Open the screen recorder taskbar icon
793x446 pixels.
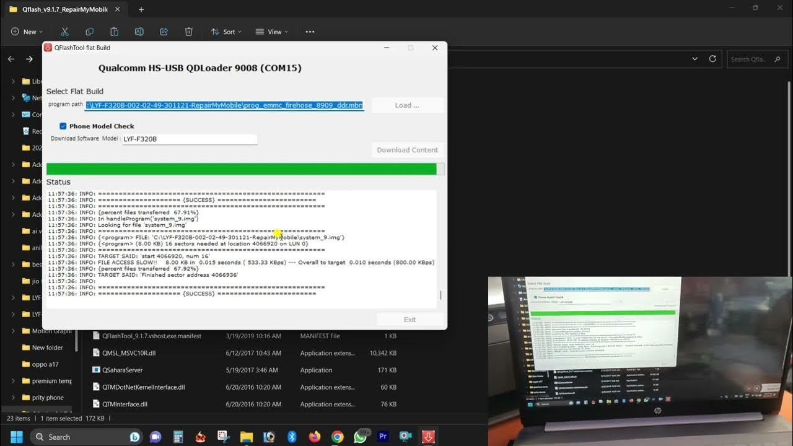(405, 437)
